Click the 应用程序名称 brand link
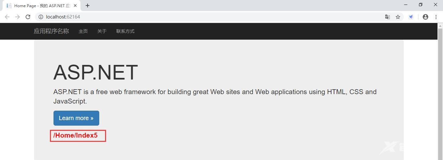Screen dimensions: 443x160 51,31
